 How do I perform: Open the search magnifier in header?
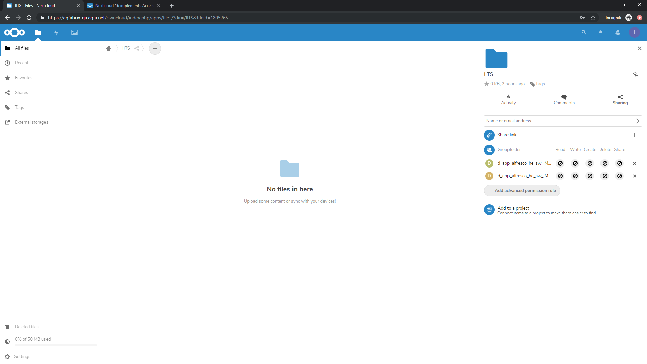tap(584, 32)
